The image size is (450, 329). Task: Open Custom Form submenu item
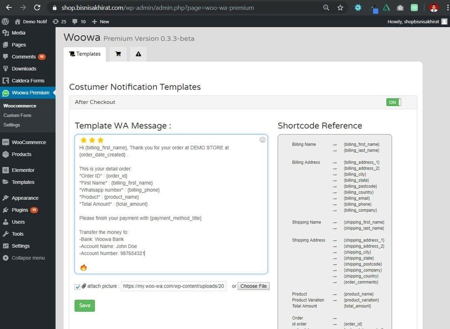pos(17,115)
